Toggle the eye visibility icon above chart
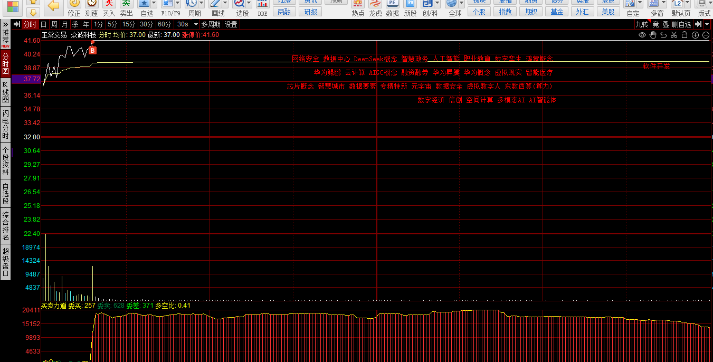The image size is (713, 362). (642, 35)
